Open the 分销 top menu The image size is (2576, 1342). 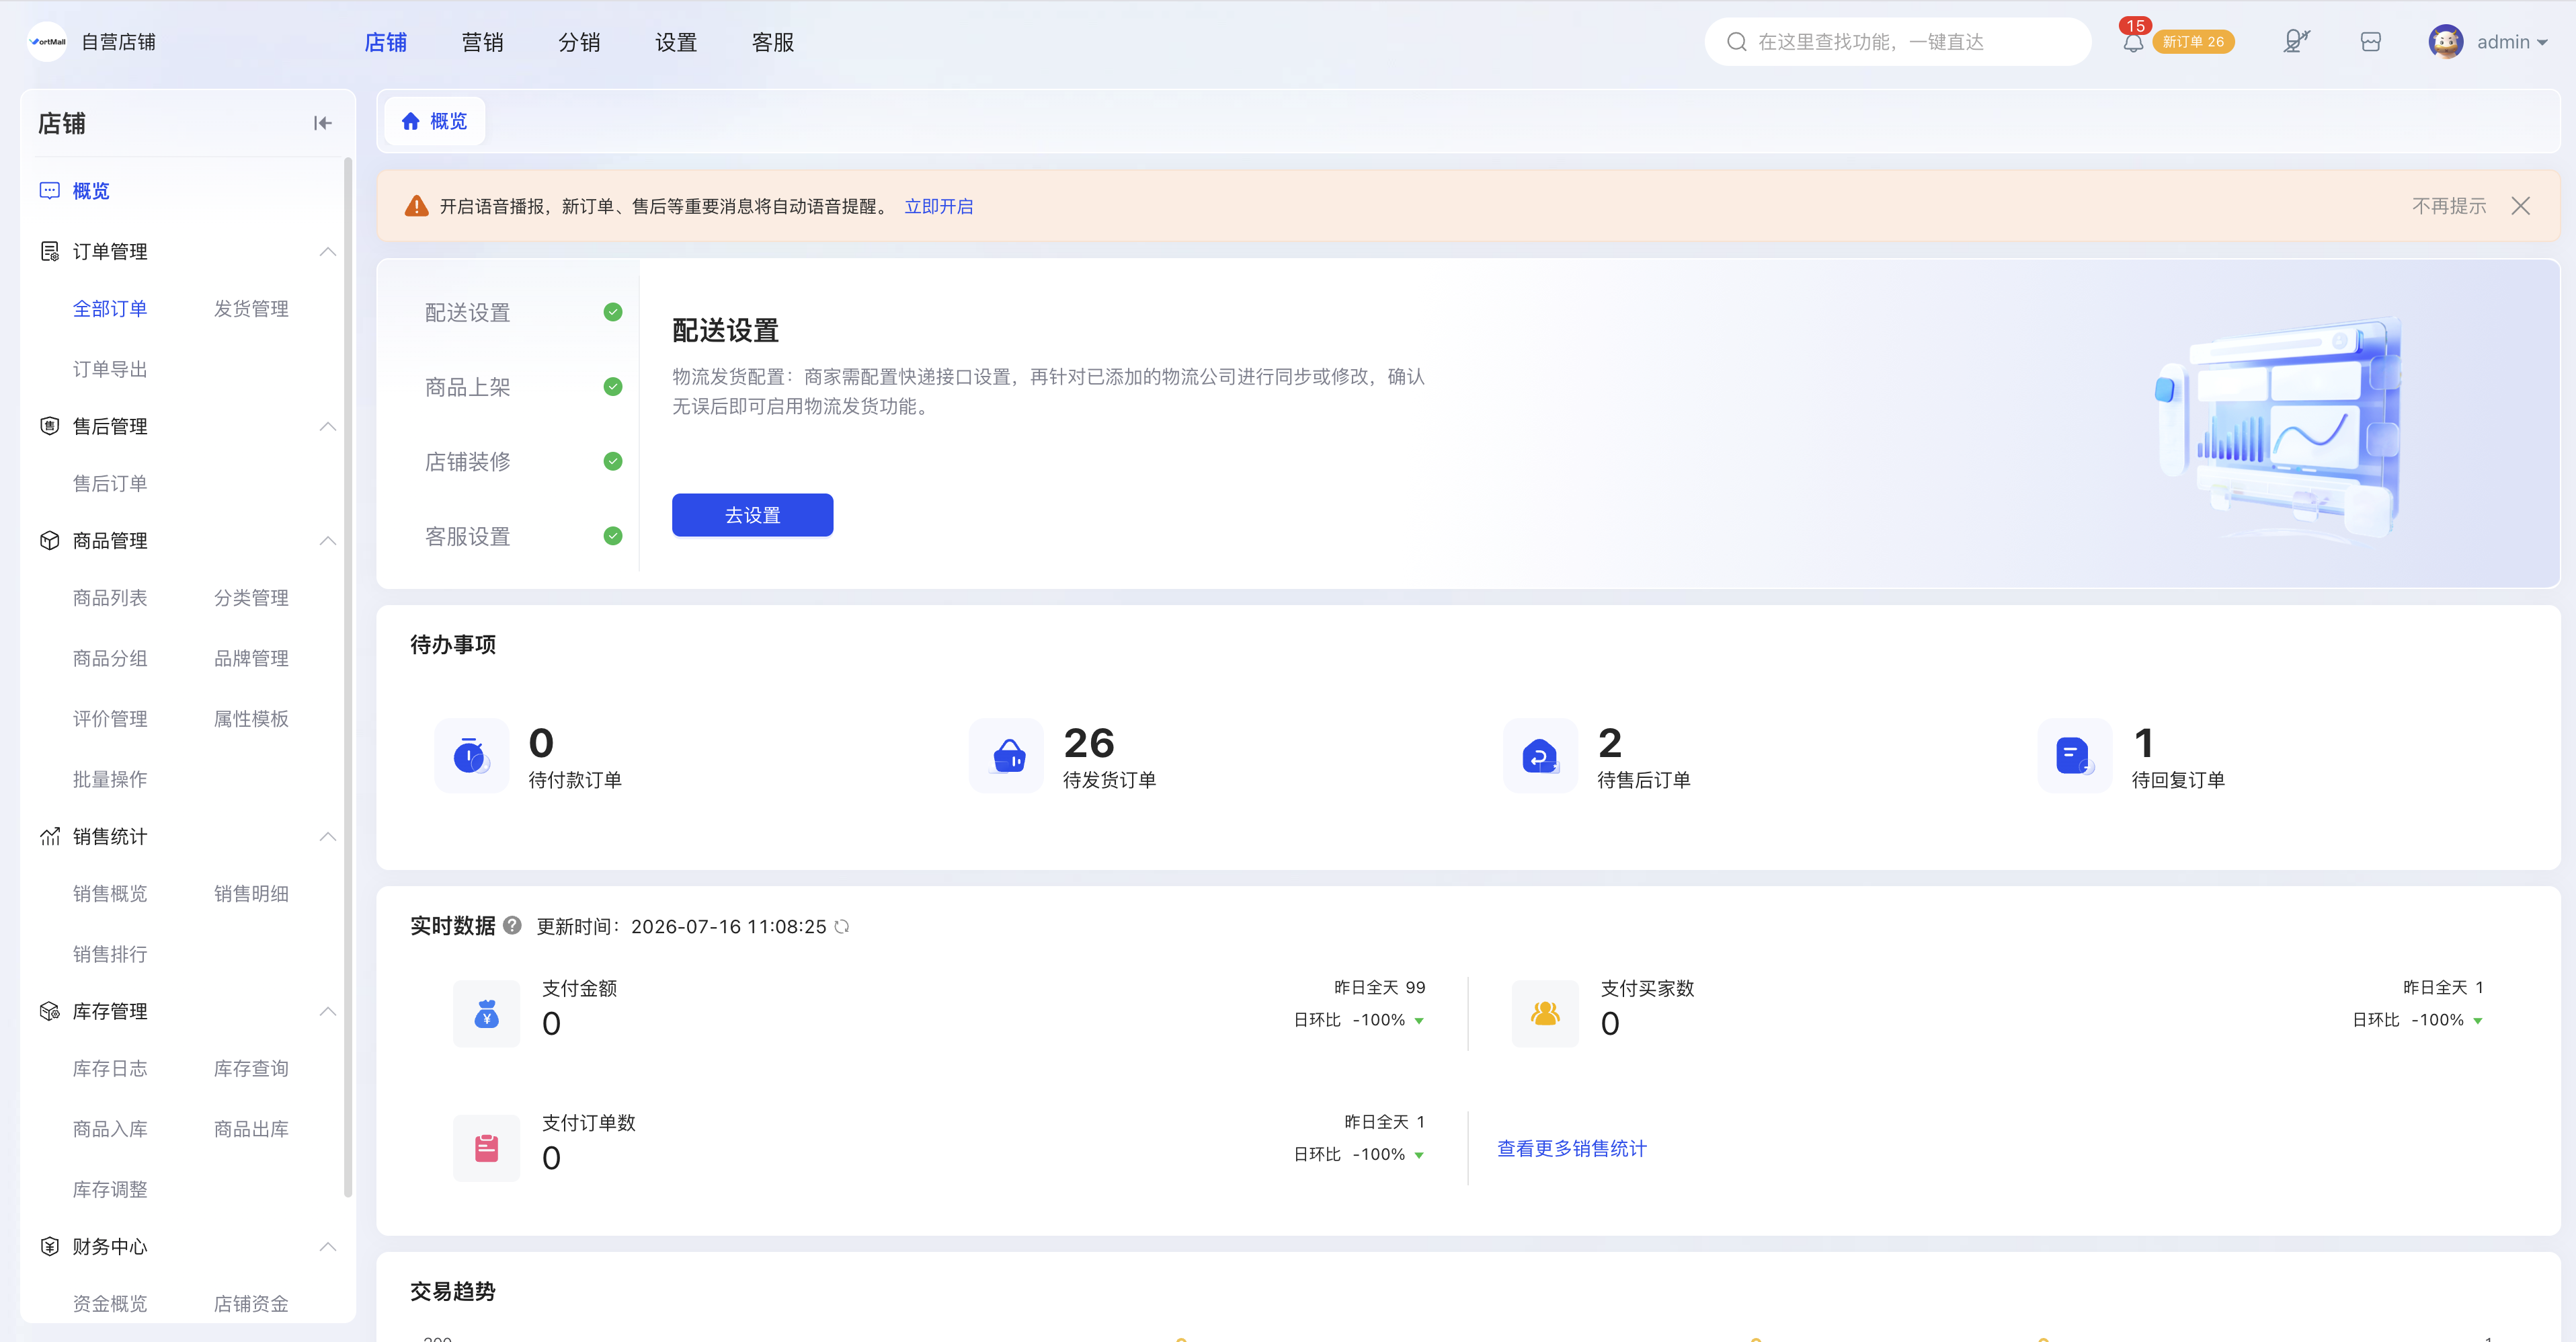(579, 42)
